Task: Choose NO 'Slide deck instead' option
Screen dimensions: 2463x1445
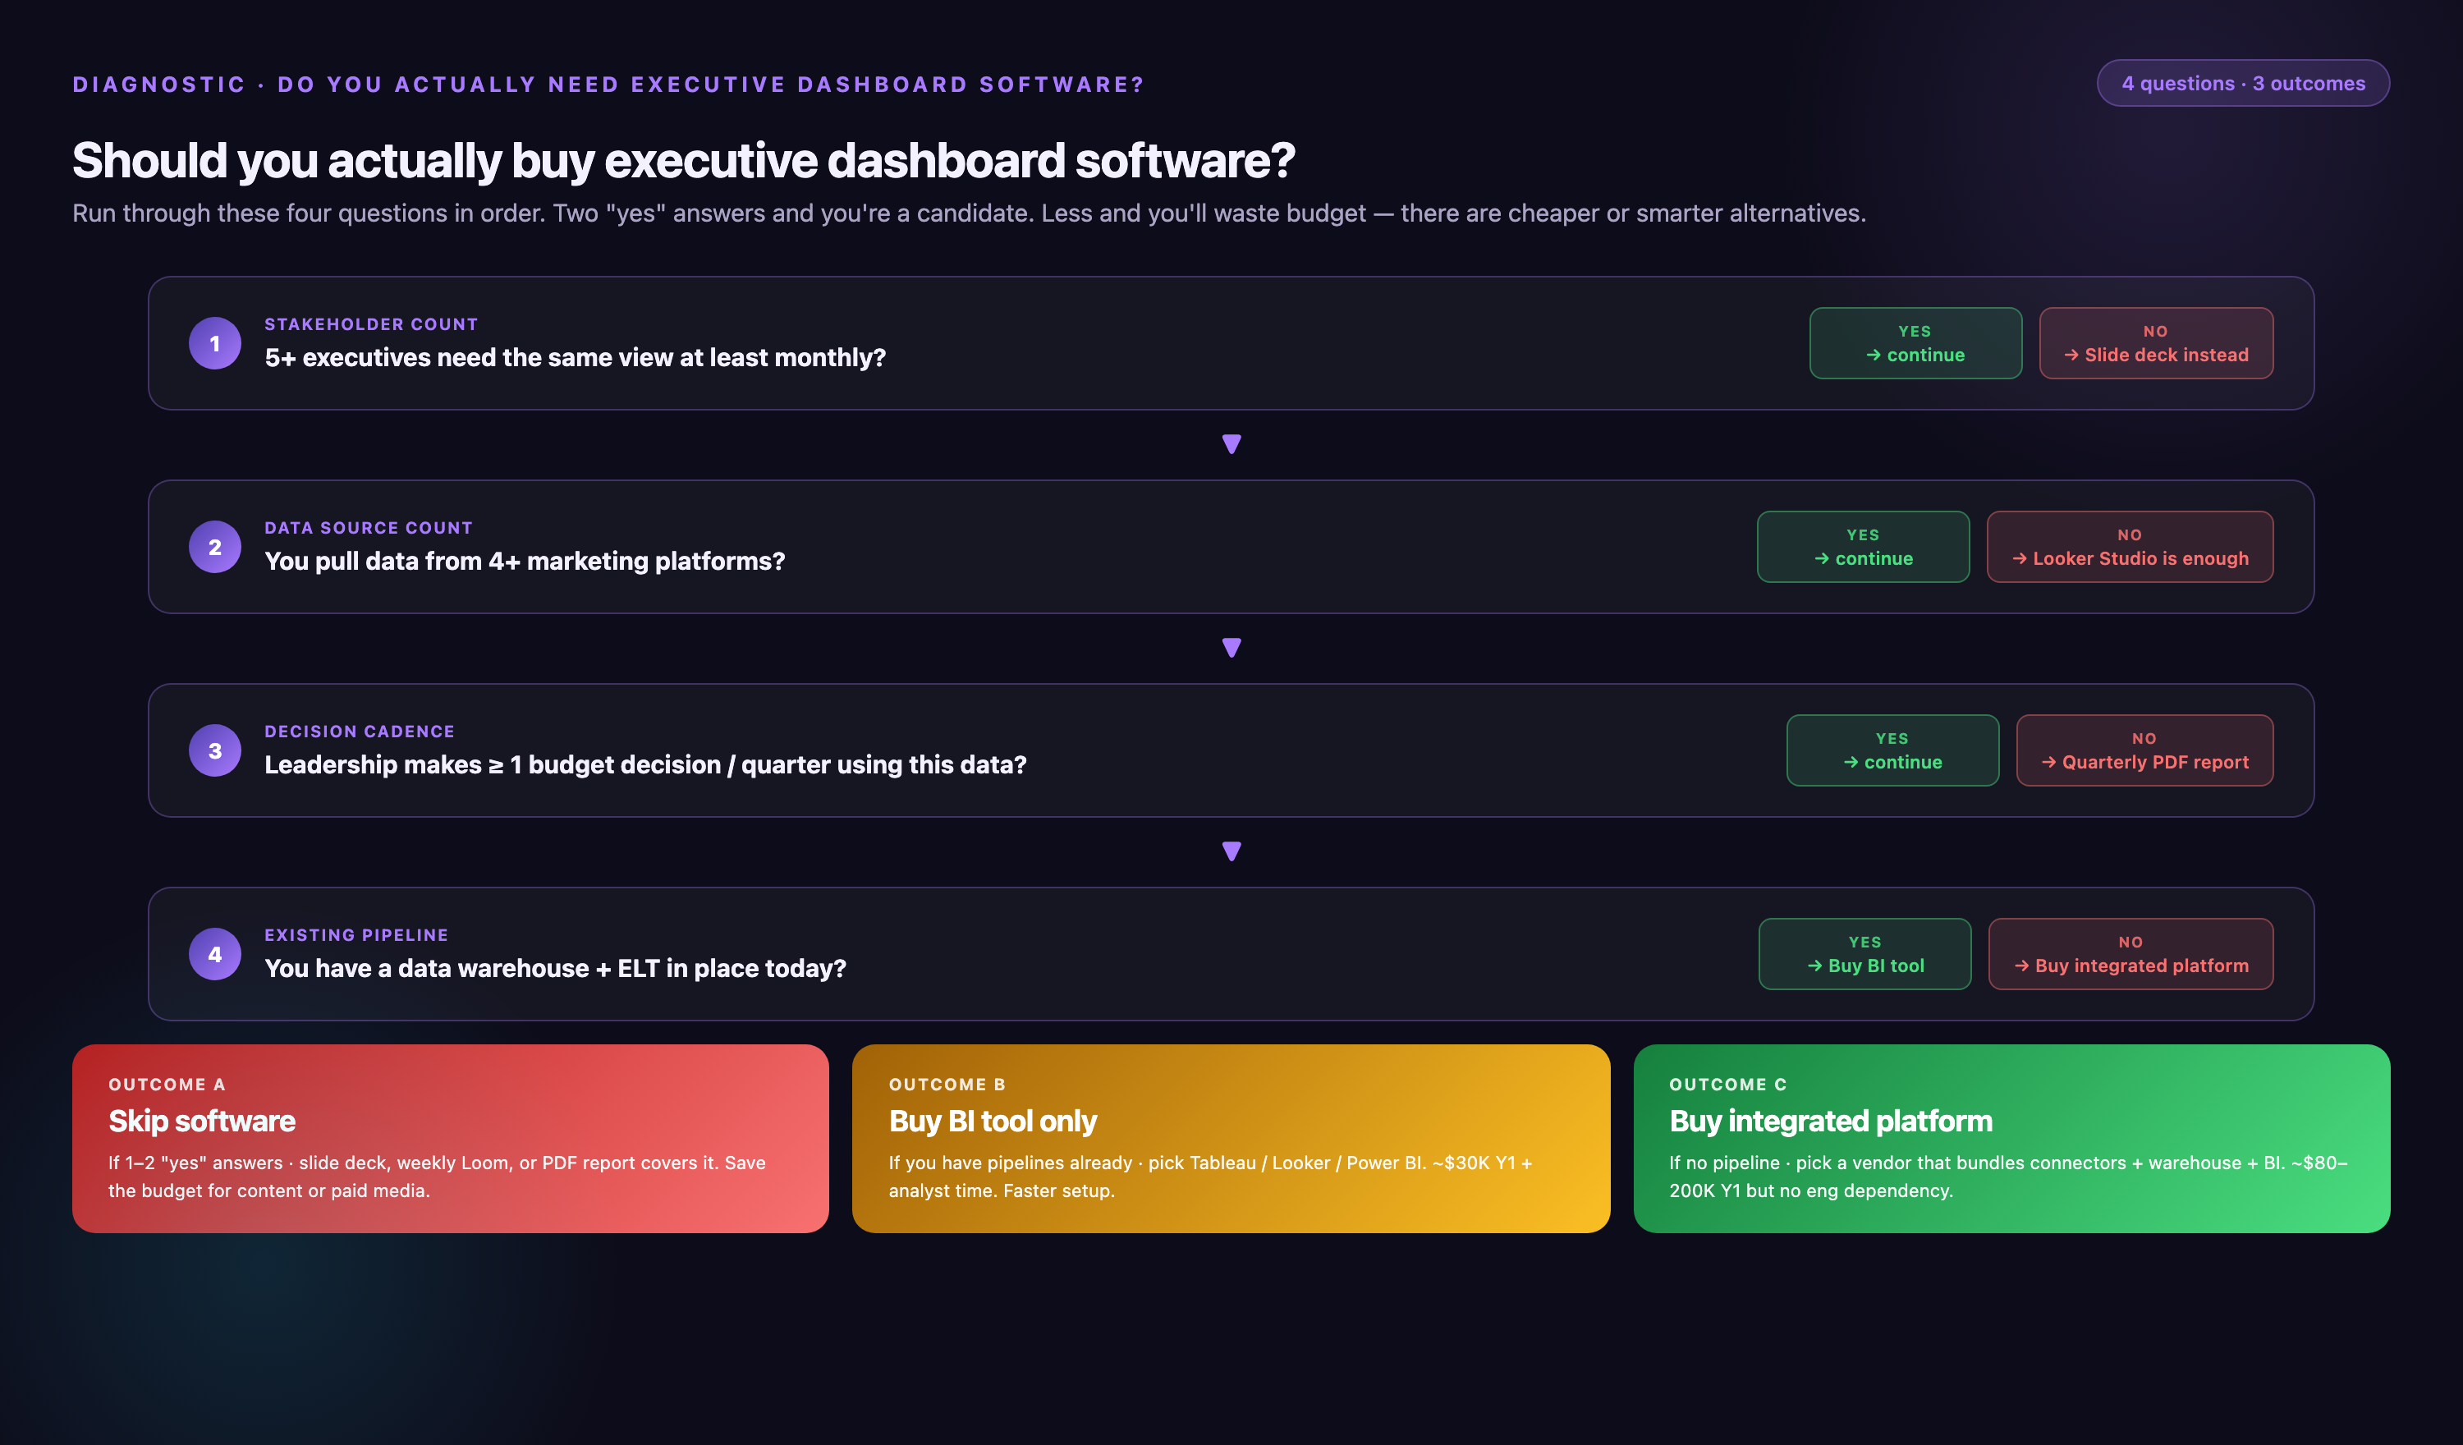Action: pyautogui.click(x=2155, y=343)
